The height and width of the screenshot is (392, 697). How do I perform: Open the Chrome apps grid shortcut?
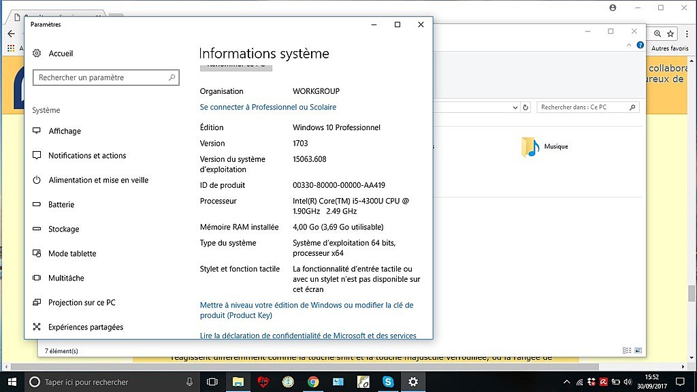pos(11,48)
